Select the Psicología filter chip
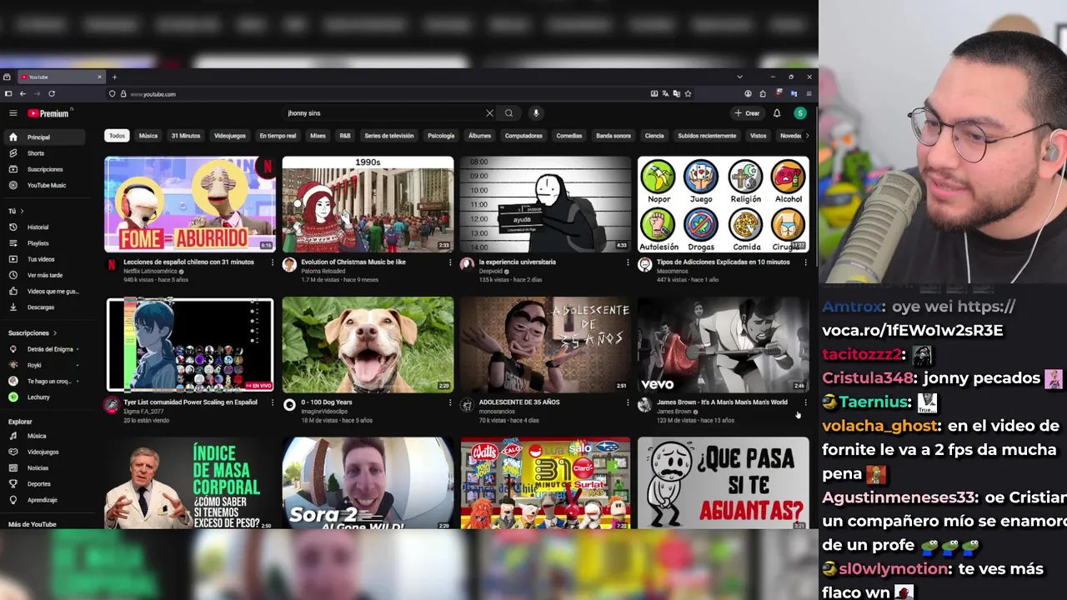 point(441,136)
